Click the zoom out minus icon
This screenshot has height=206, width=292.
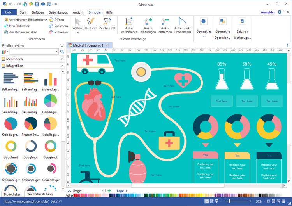(x=222, y=201)
